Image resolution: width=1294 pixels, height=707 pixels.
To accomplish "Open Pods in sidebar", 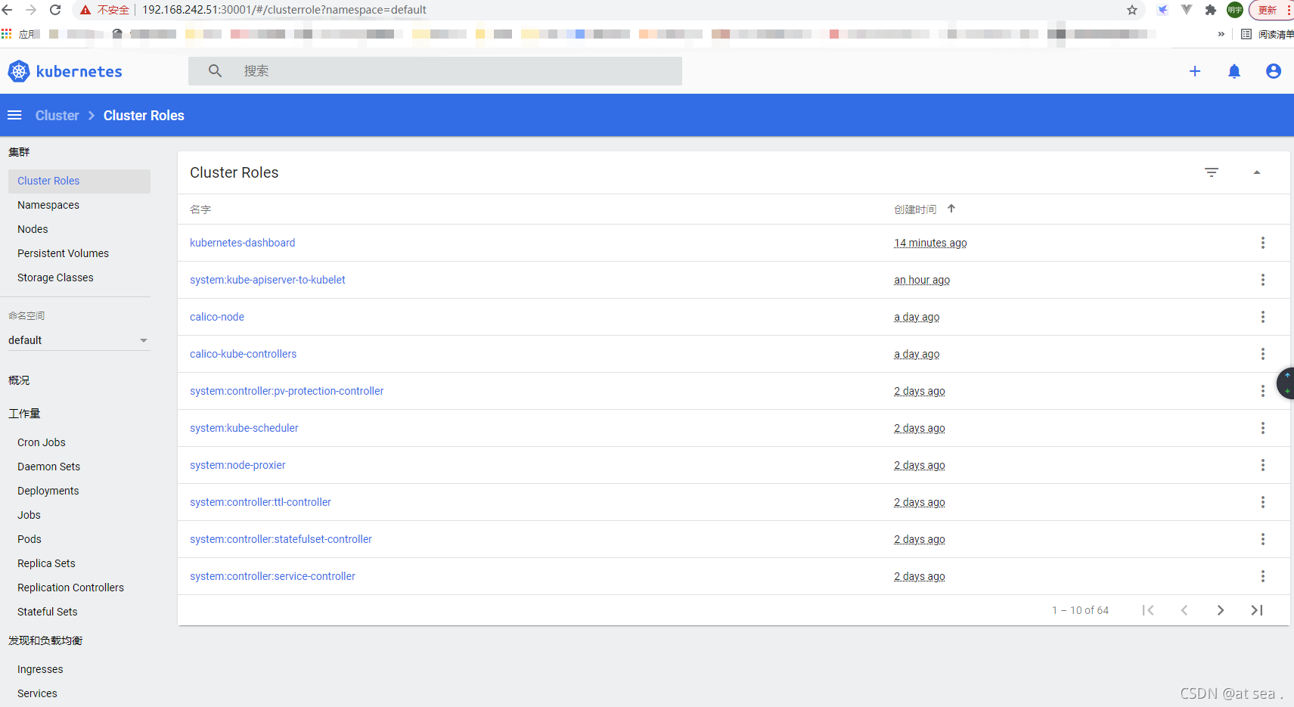I will [x=29, y=539].
